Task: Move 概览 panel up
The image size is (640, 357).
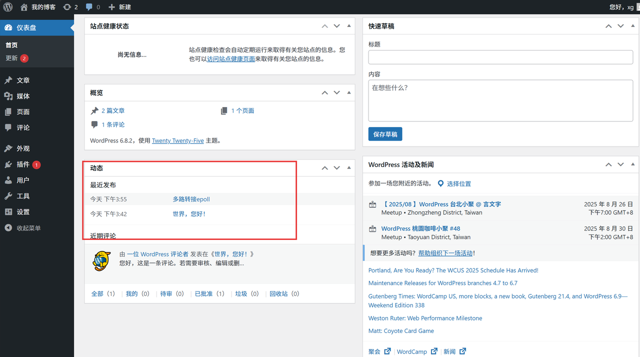Action: click(x=325, y=92)
